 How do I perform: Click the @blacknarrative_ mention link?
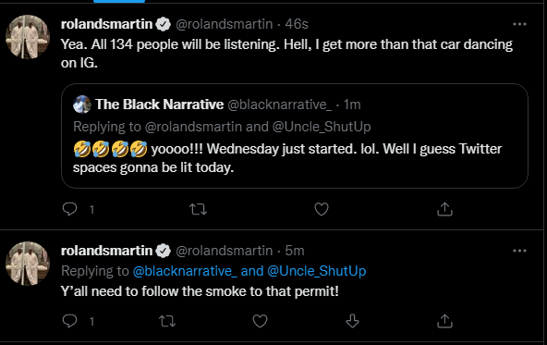point(185,271)
